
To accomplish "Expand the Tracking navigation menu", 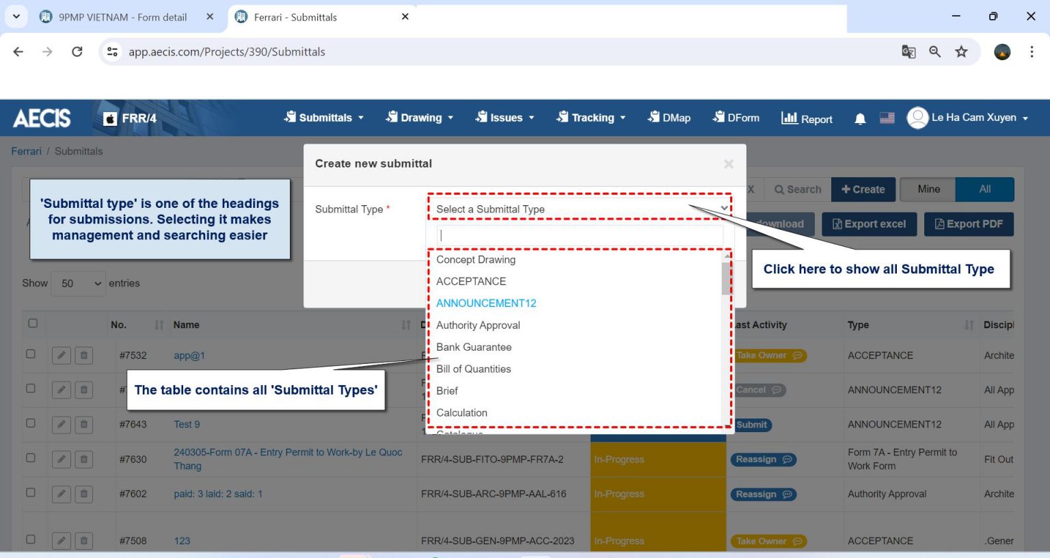I will (x=591, y=118).
